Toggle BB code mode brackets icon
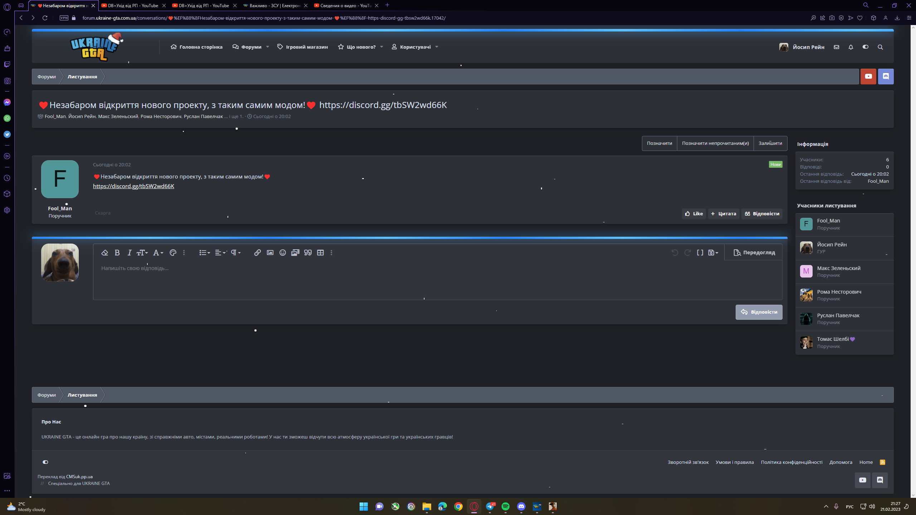 pos(700,252)
